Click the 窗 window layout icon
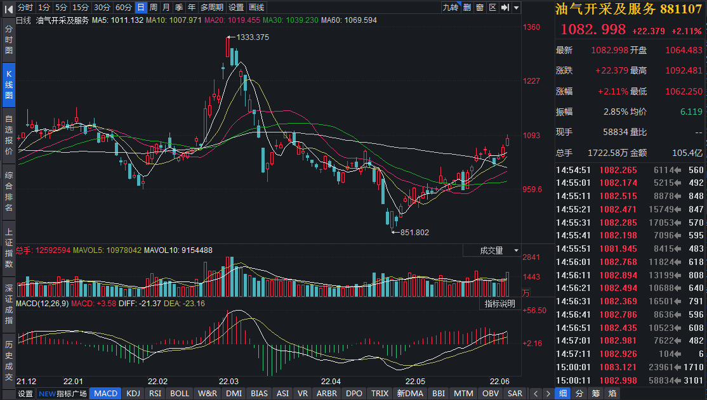The height and width of the screenshot is (400, 707). point(480,8)
